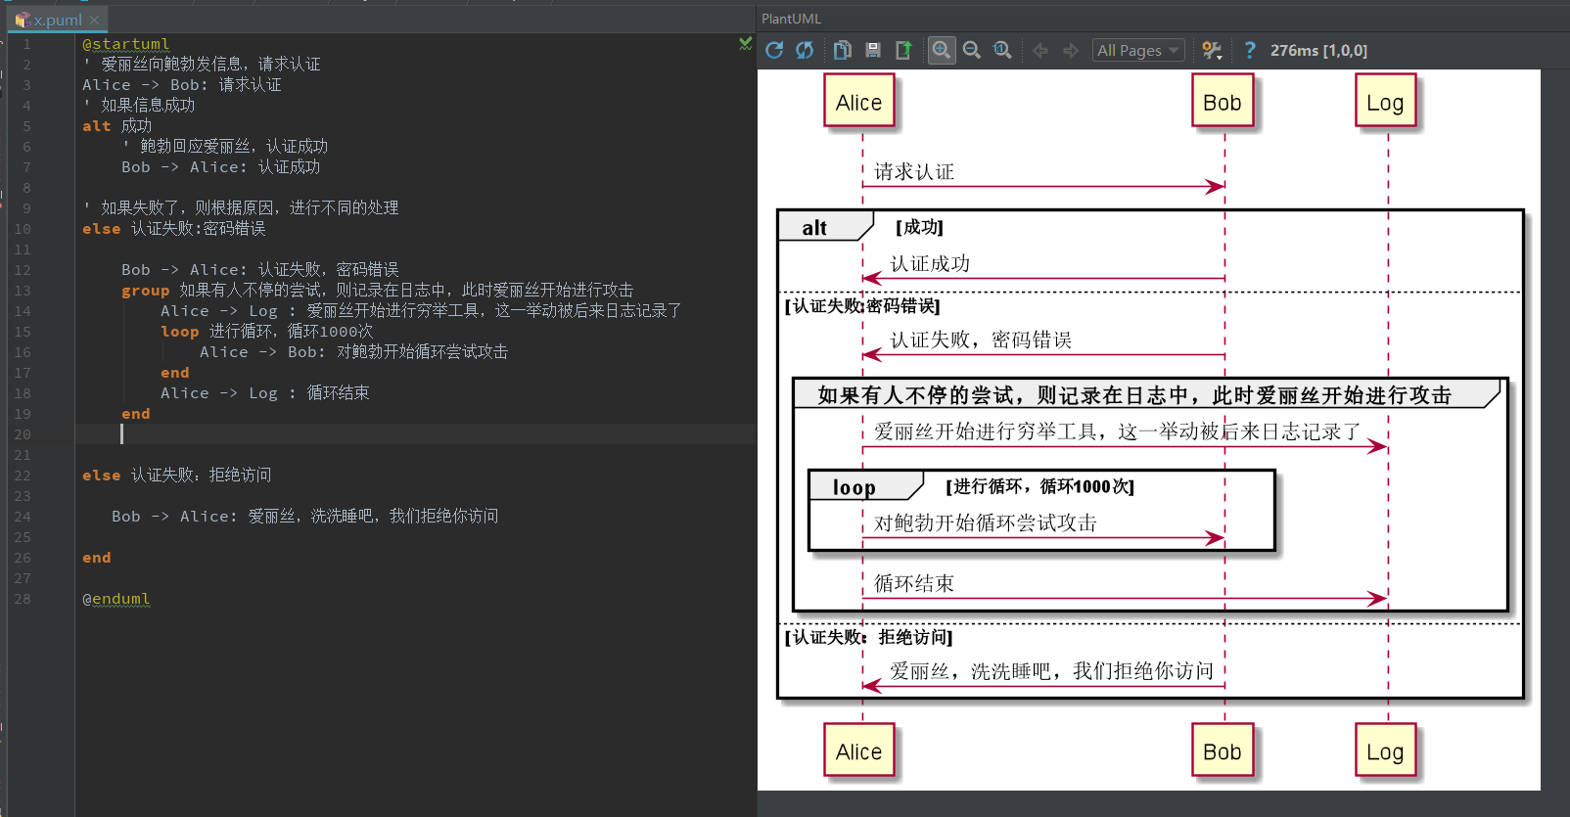Click the bottom Bob participant box

[1222, 750]
